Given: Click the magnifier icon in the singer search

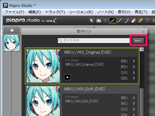Looking at the screenshot, I should pyautogui.click(x=60, y=41).
